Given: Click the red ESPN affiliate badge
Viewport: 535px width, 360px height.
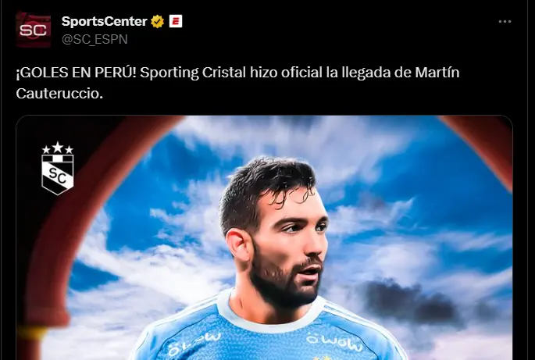Looking at the screenshot, I should tap(176, 21).
